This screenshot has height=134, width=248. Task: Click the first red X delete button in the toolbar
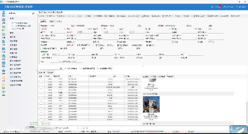click(x=88, y=15)
